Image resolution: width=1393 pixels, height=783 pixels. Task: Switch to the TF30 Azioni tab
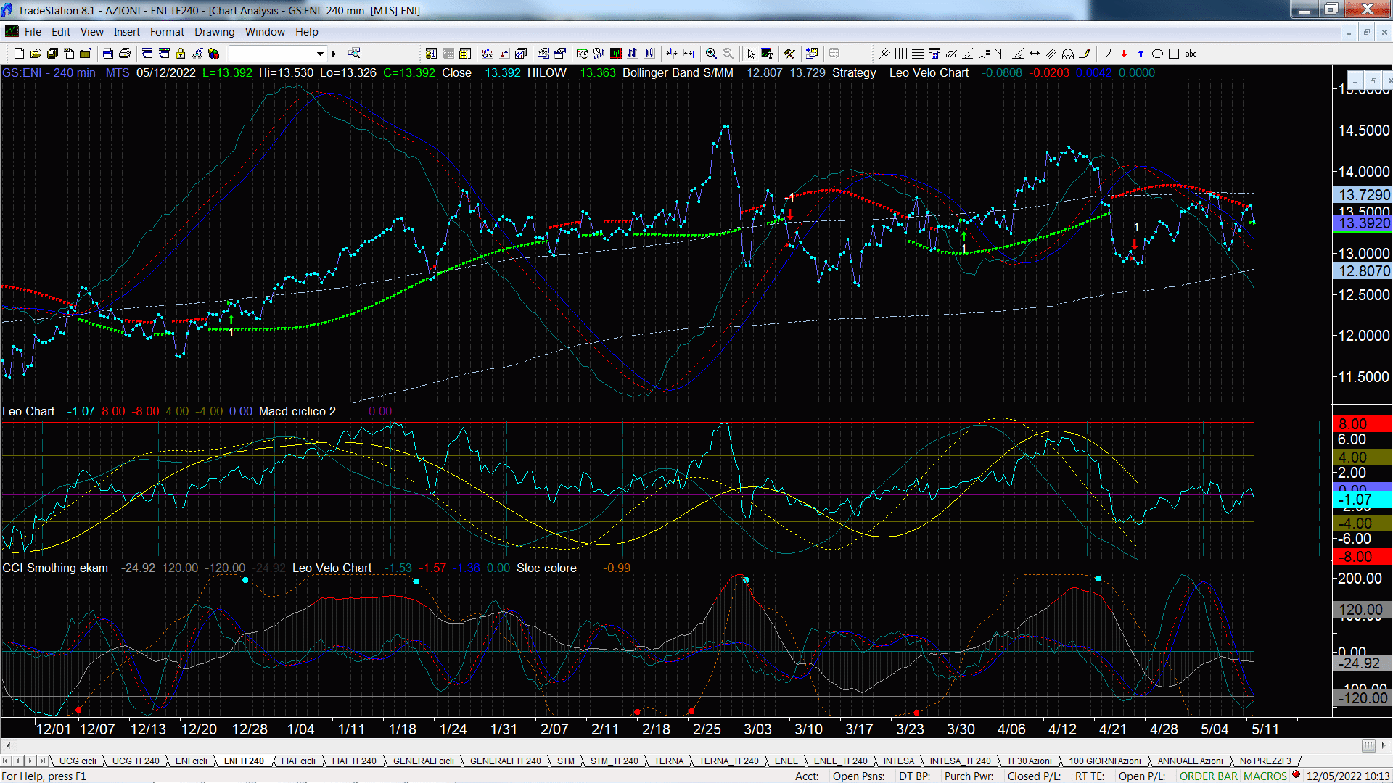click(1029, 761)
